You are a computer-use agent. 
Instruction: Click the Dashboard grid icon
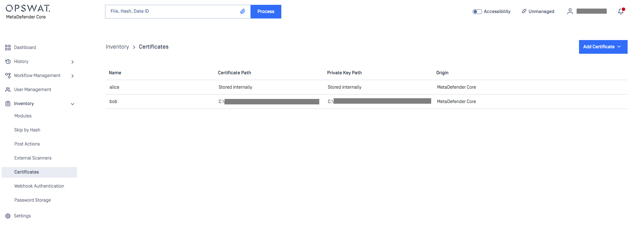click(8, 48)
